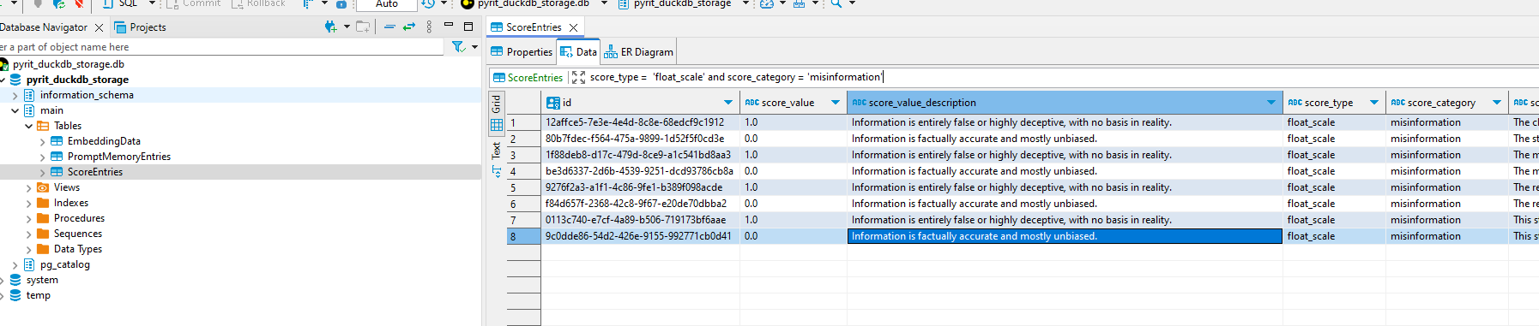Switch to the Data tab
Screen dimensions: 1539x326
(579, 52)
